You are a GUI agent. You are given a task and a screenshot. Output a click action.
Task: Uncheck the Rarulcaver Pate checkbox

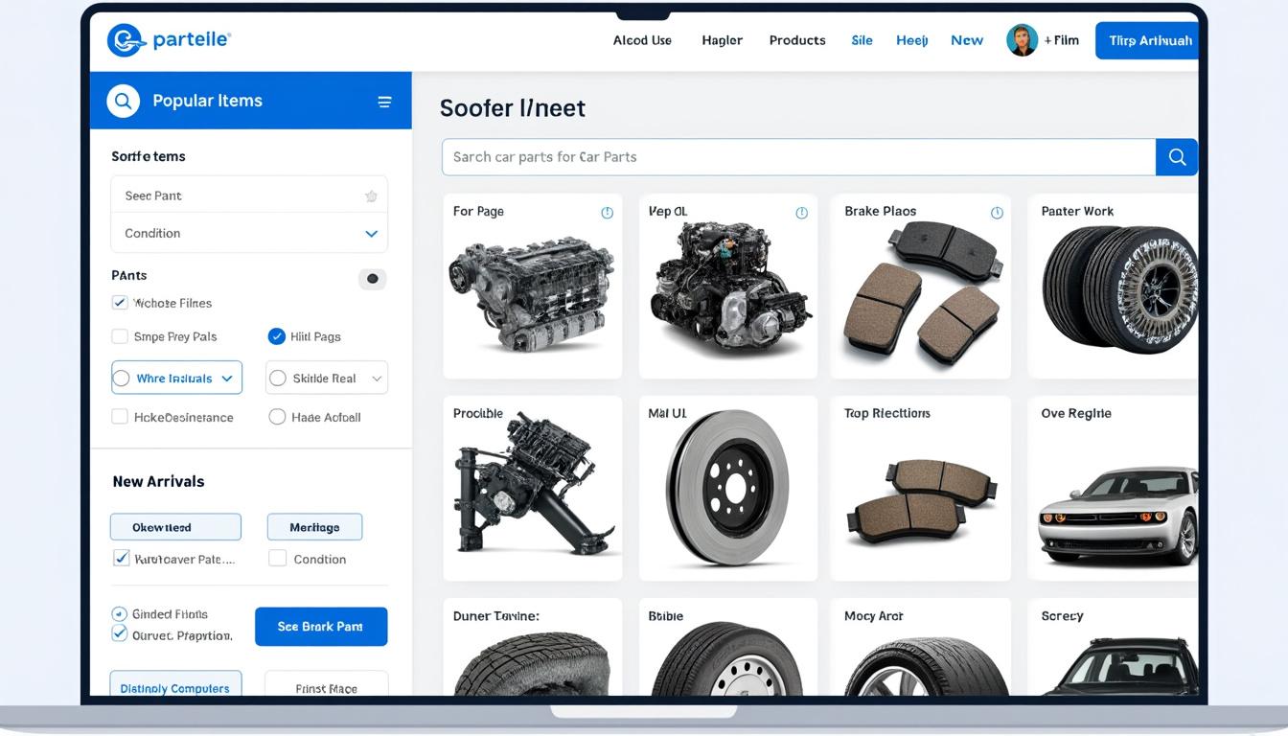pyautogui.click(x=121, y=558)
